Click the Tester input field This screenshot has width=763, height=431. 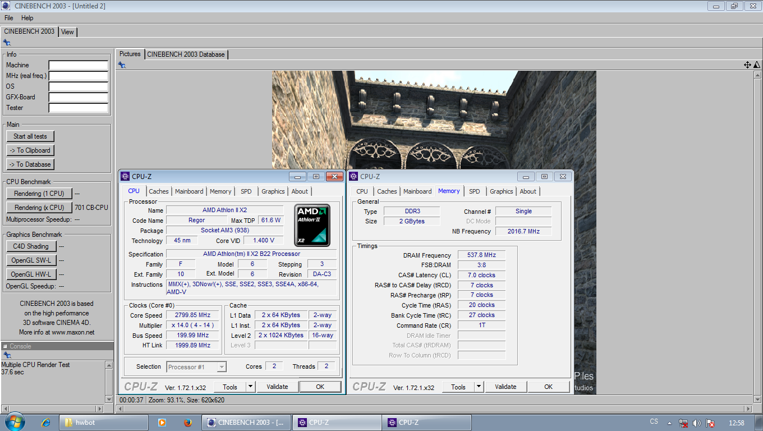point(79,108)
